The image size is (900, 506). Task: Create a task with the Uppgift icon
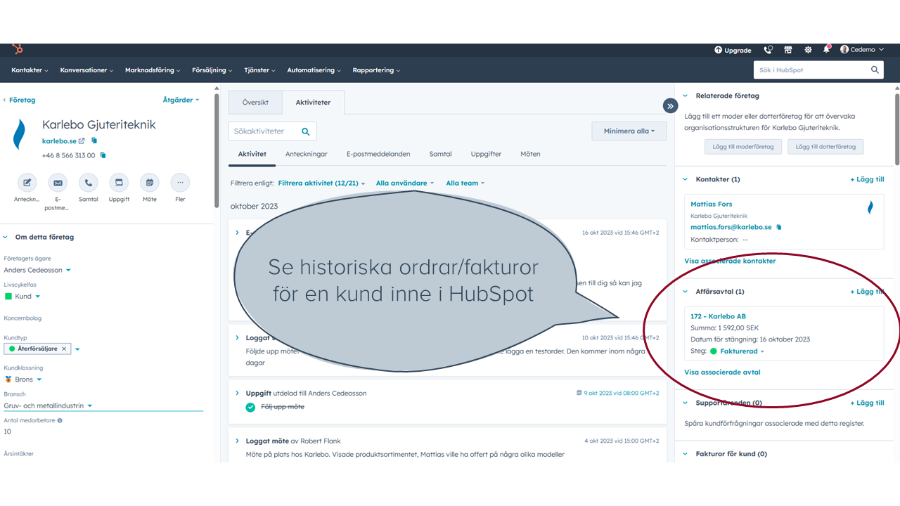119,183
